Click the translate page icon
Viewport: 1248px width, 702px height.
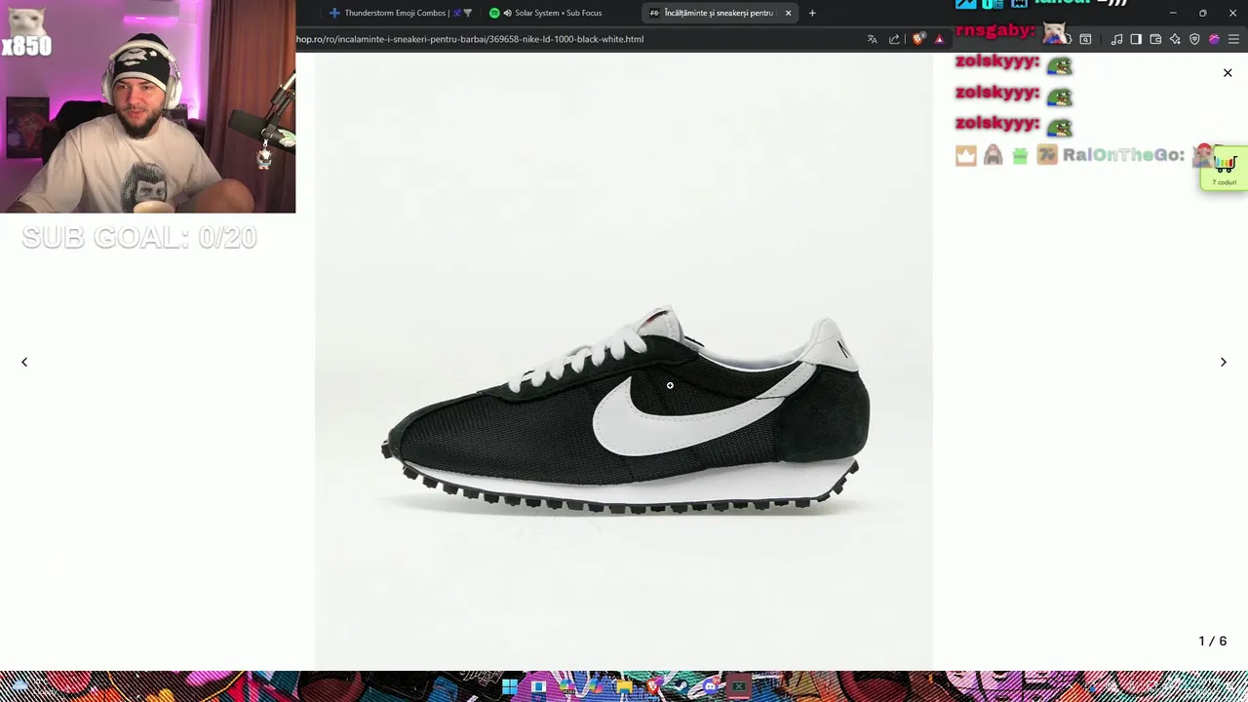coord(872,39)
